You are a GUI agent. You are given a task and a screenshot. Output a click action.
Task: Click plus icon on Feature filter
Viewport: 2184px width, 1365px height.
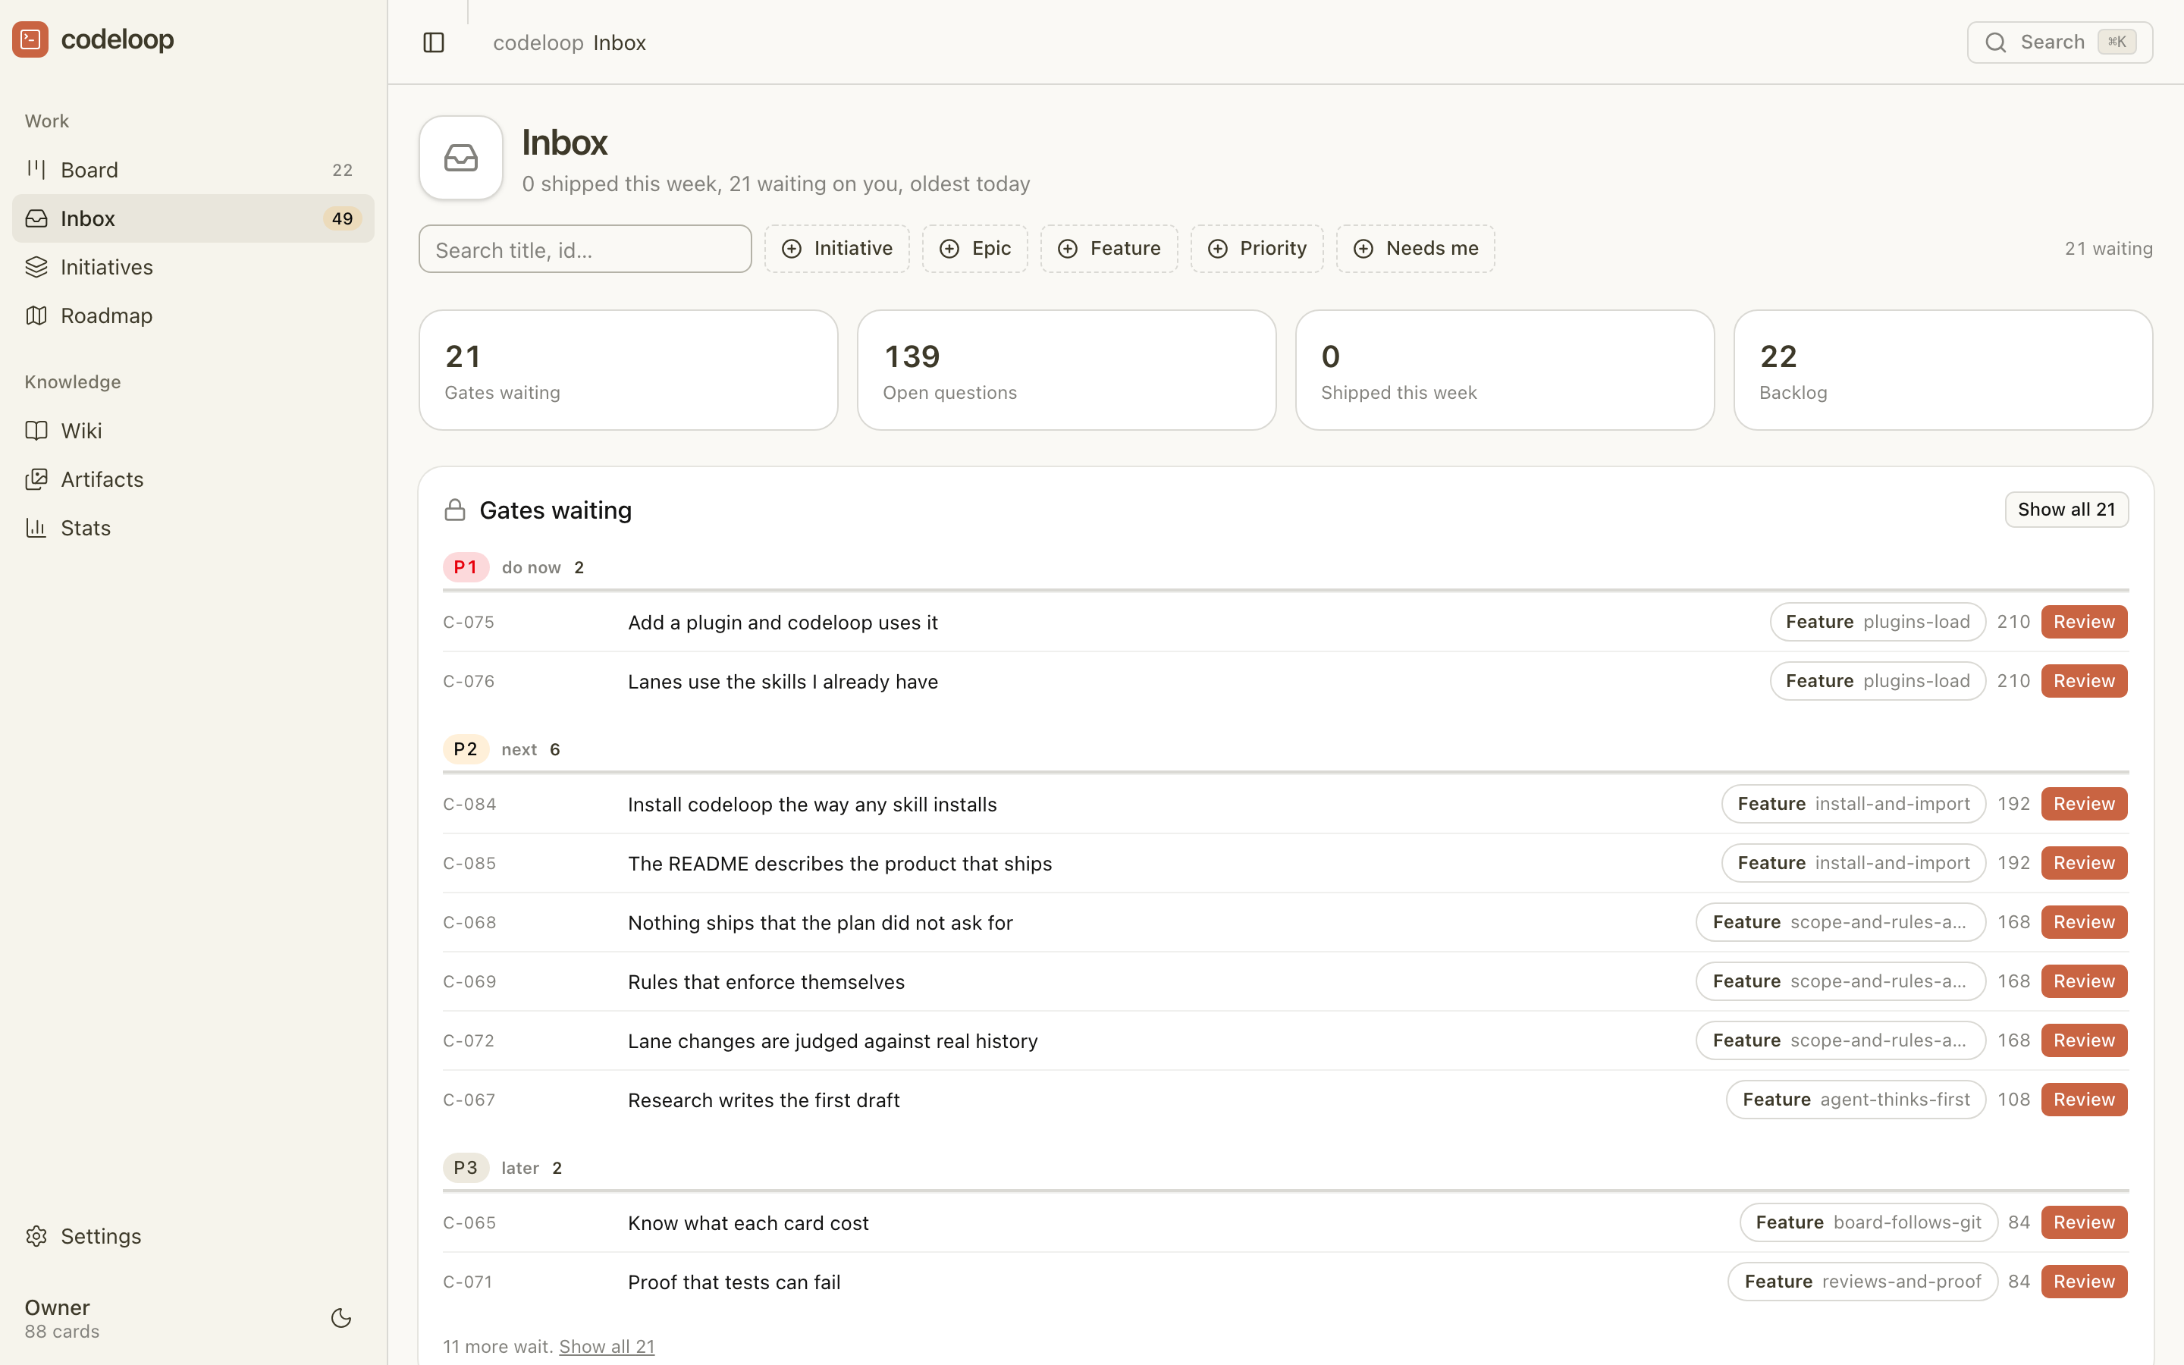[1068, 248]
